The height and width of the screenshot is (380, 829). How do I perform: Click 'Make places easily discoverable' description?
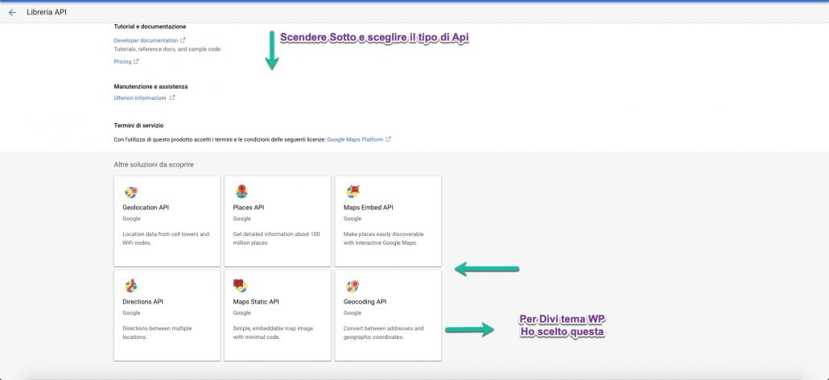tap(384, 238)
